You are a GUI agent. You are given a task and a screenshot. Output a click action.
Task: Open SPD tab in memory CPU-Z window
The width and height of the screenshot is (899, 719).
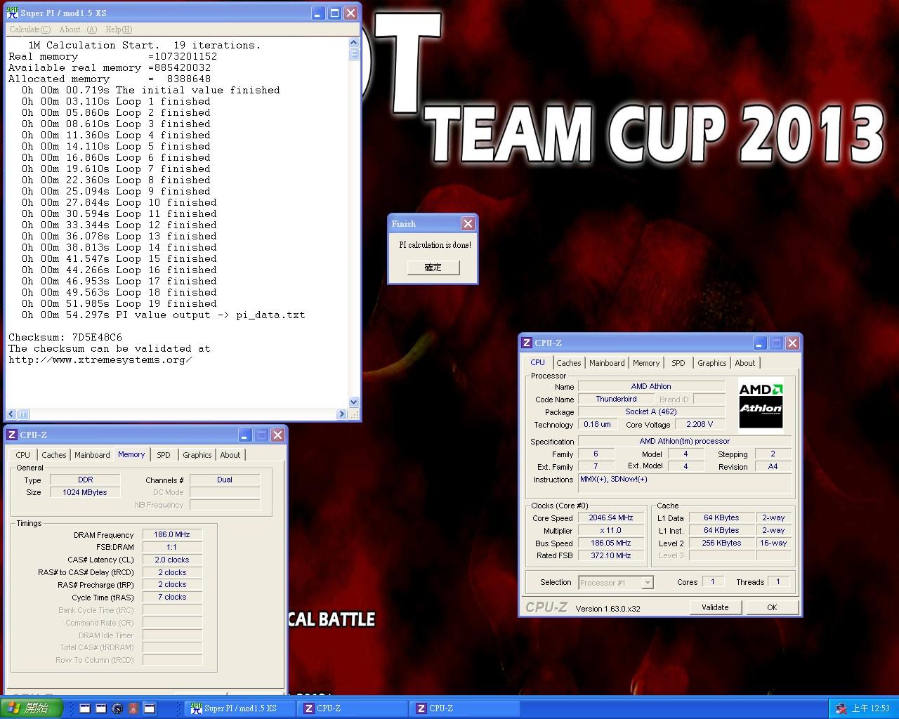[x=164, y=455]
